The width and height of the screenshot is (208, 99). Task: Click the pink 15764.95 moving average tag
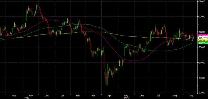203,35
